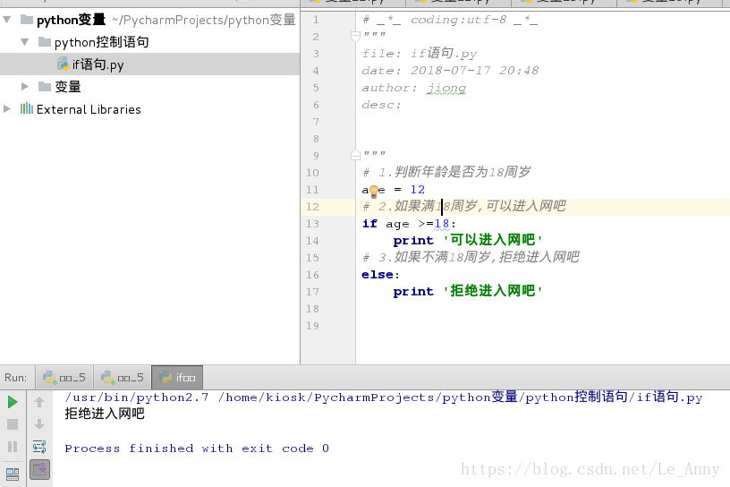Image resolution: width=730 pixels, height=487 pixels.
Task: Click the Python file icon beside if语句.py
Action: pos(63,64)
